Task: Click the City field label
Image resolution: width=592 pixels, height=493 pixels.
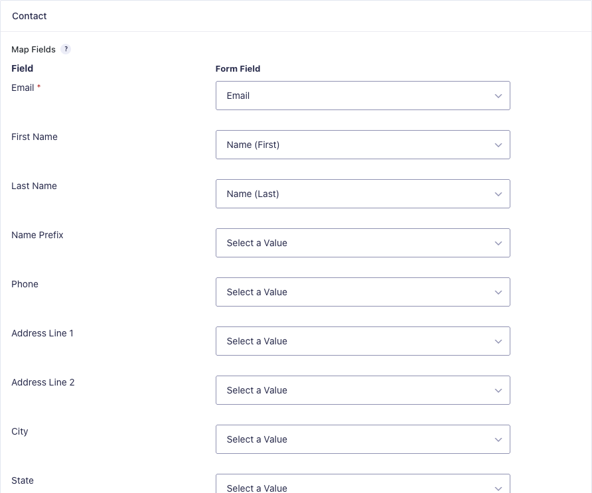Action: tap(20, 431)
